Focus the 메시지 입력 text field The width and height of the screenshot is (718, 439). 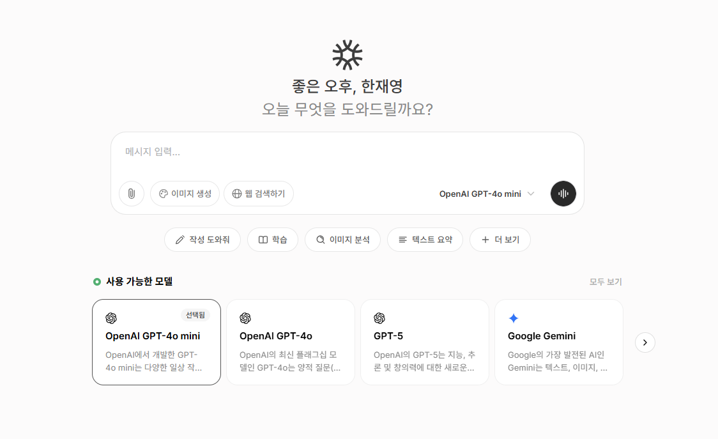point(348,152)
